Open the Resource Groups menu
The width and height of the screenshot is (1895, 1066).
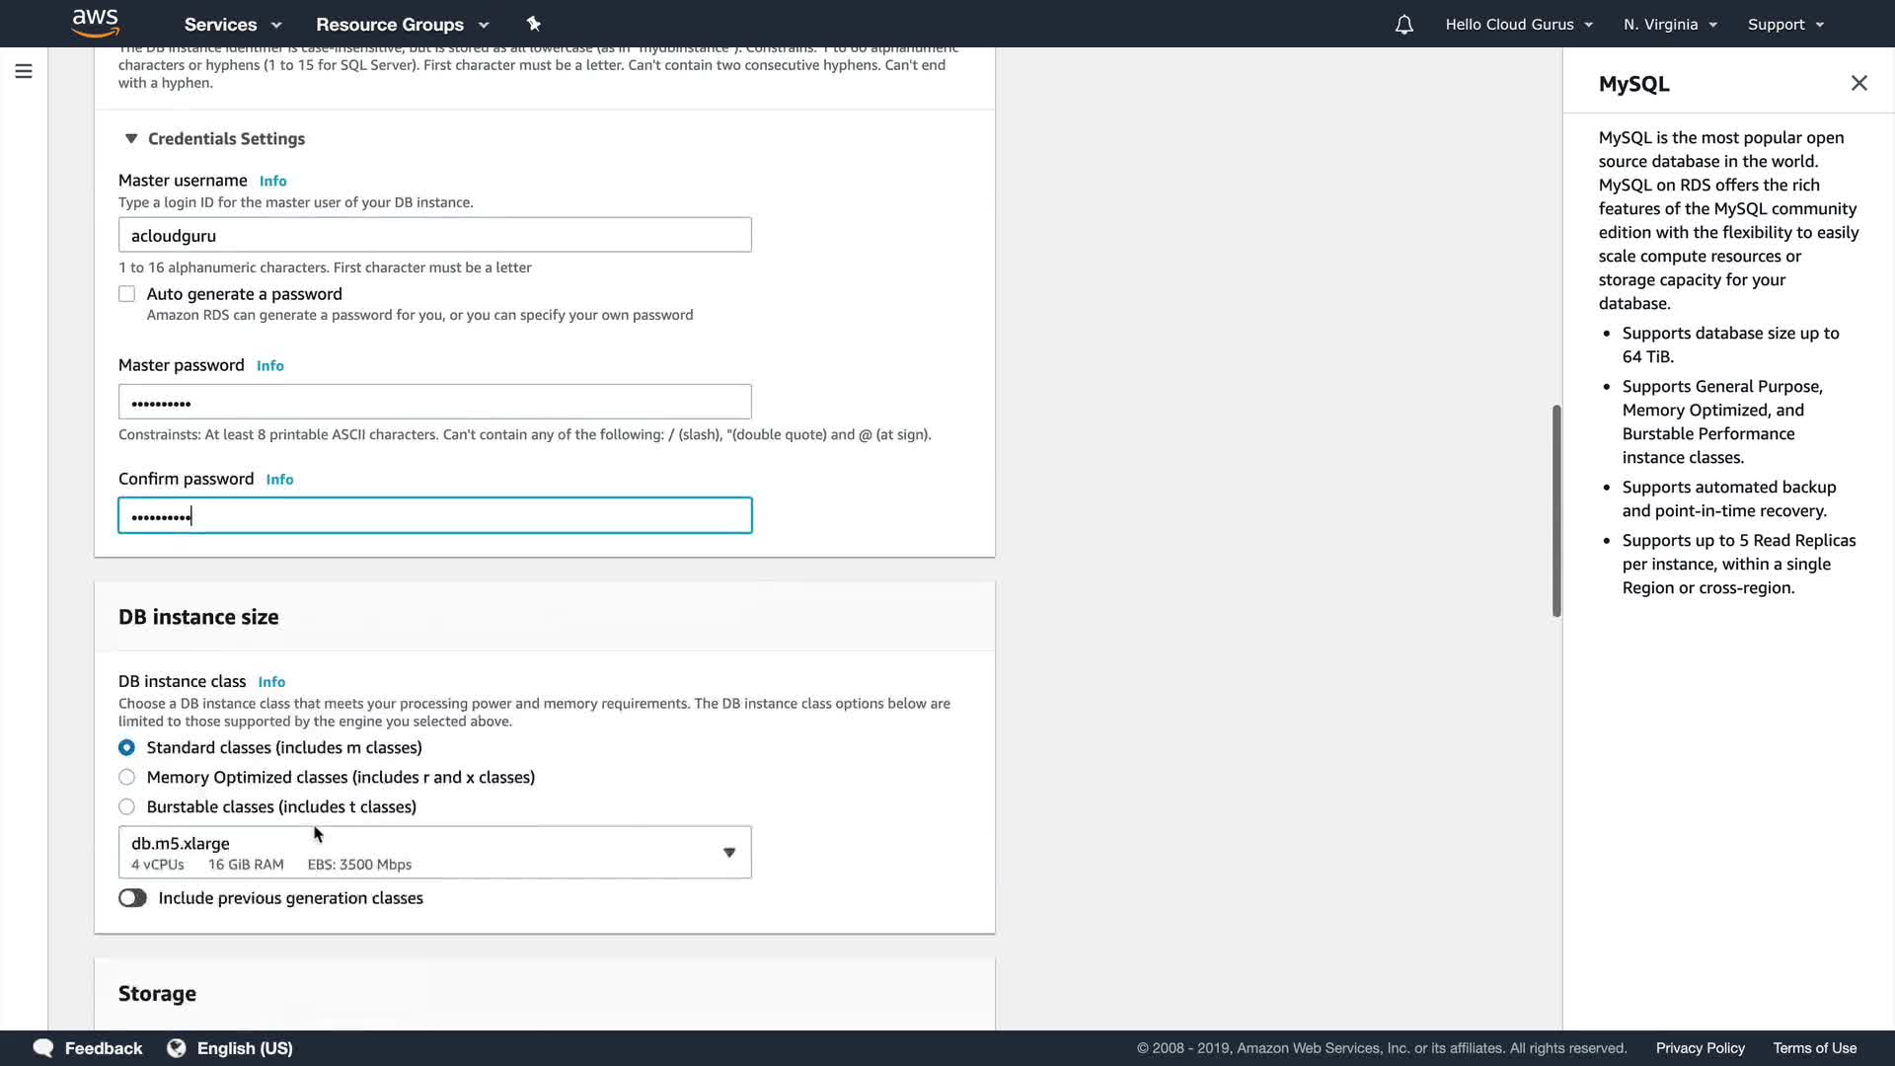(402, 25)
